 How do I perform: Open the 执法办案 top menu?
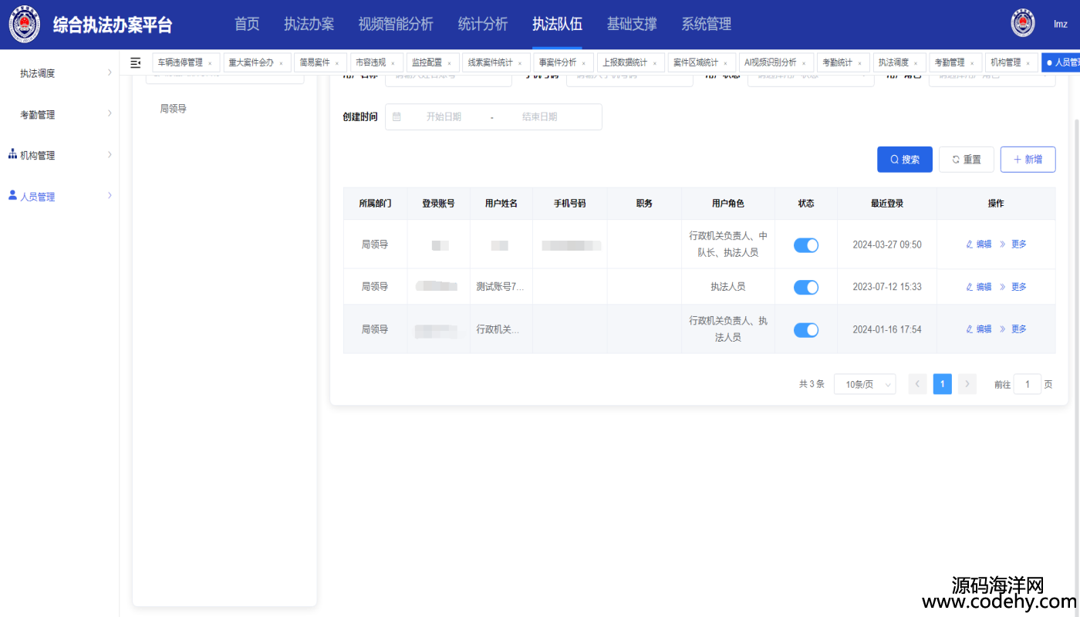[309, 24]
